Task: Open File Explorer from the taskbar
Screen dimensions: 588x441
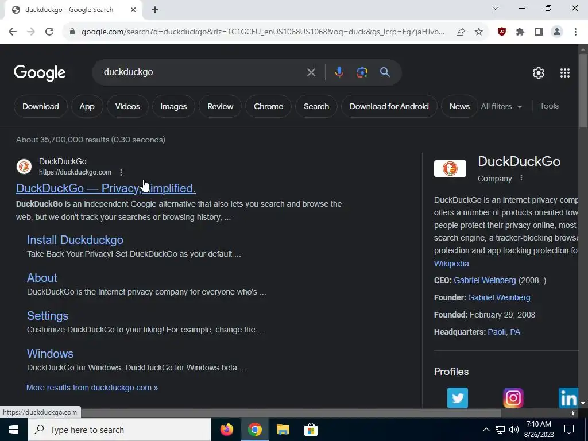Action: tap(283, 430)
